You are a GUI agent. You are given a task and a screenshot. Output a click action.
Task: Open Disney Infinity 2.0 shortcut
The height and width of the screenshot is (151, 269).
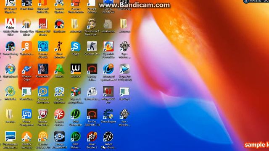[108, 7]
